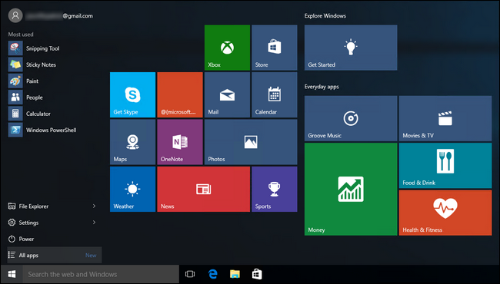Launch the OneNote tile
The width and height of the screenshot is (500, 284).
tap(180, 142)
